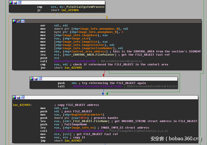
Task: Click the group nodes icon on the push ebx block
Action: pos(40,78)
